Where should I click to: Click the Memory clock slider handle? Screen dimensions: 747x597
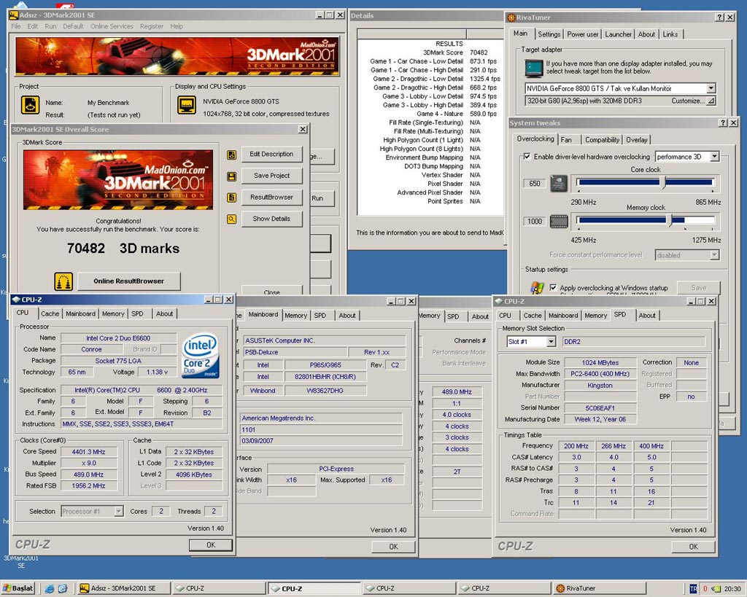(670, 220)
